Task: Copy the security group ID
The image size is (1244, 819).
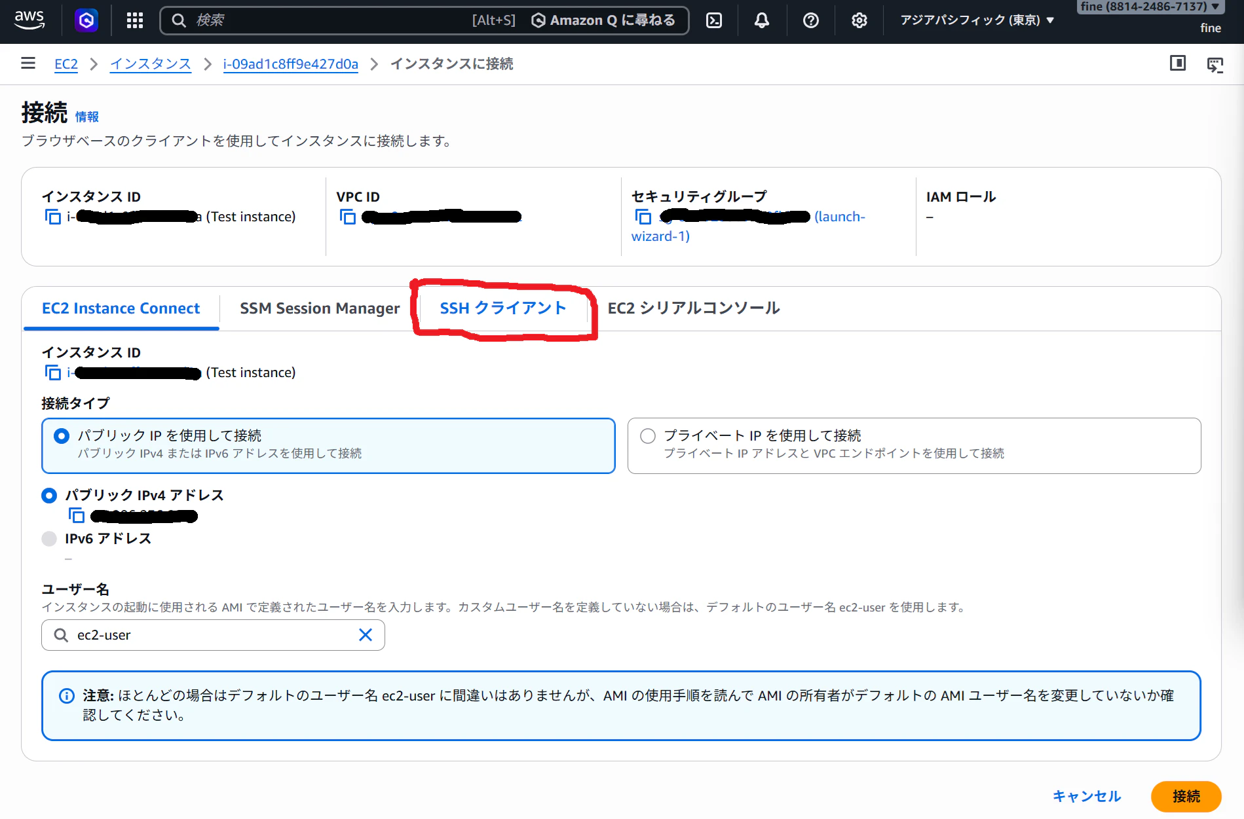Action: (x=643, y=217)
